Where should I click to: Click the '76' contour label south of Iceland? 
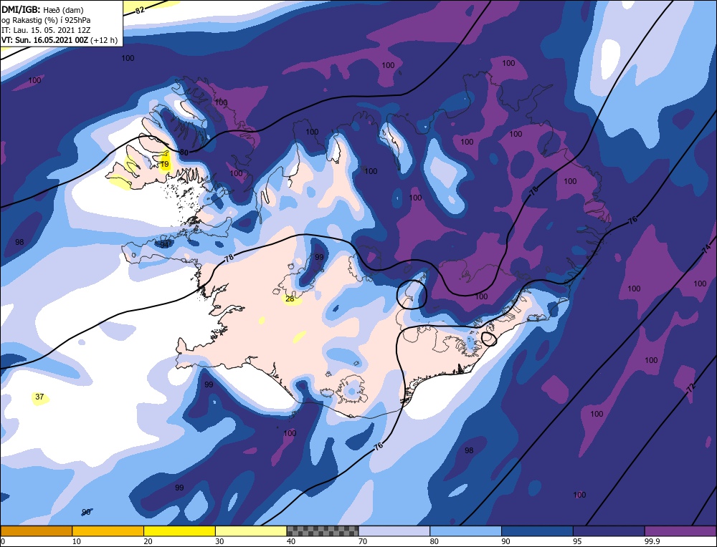click(x=378, y=447)
